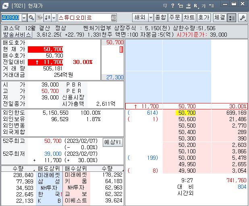Open the stock code 408900 dropdown
Screen dimensions: 249x206
[24, 18]
